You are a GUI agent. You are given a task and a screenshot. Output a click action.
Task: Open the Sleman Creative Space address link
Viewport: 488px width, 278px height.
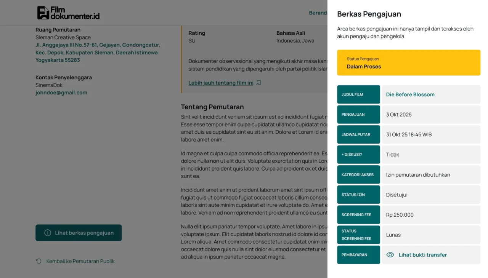click(97, 53)
